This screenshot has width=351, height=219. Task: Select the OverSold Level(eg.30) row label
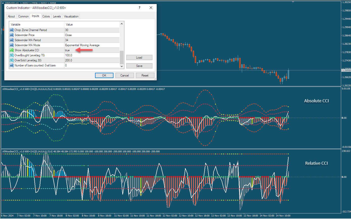tap(28, 60)
